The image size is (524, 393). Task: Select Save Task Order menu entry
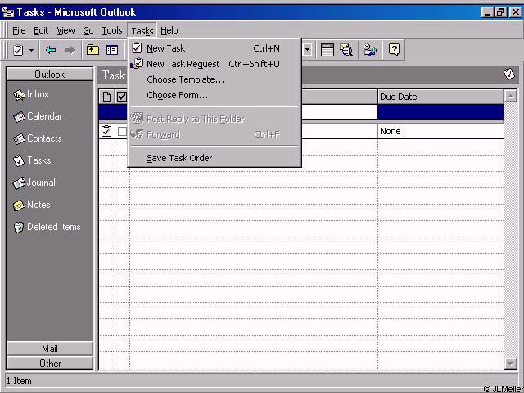click(x=215, y=158)
